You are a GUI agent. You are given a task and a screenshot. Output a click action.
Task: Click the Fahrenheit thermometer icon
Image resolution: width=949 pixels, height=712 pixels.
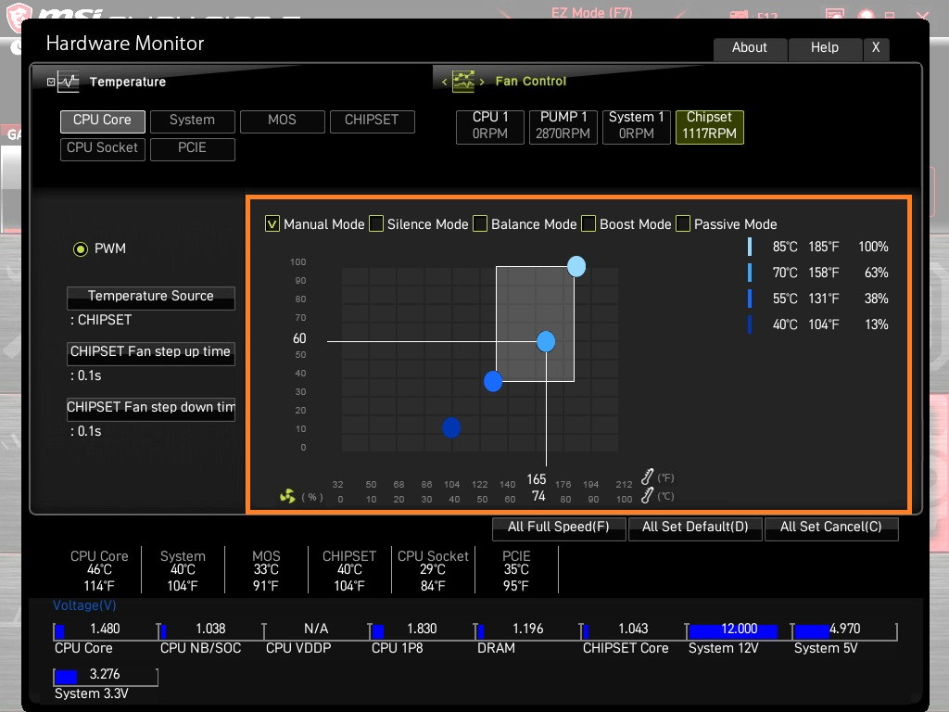(647, 477)
